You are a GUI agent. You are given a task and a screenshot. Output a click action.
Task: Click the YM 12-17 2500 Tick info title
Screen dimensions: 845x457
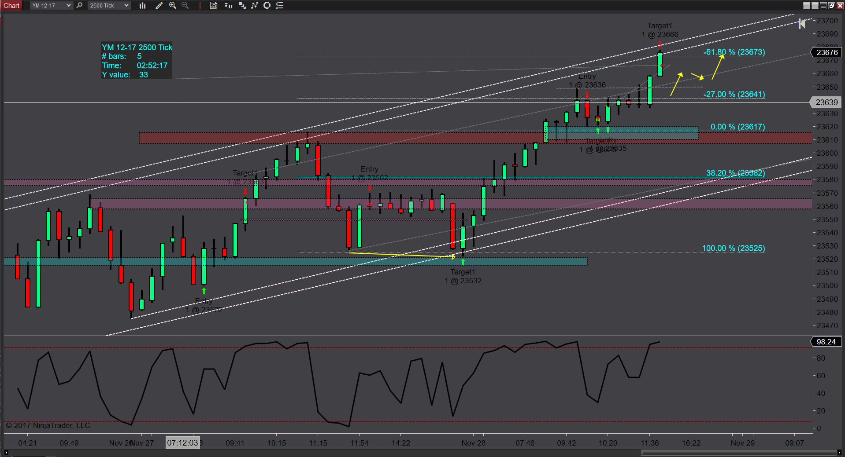(x=137, y=47)
